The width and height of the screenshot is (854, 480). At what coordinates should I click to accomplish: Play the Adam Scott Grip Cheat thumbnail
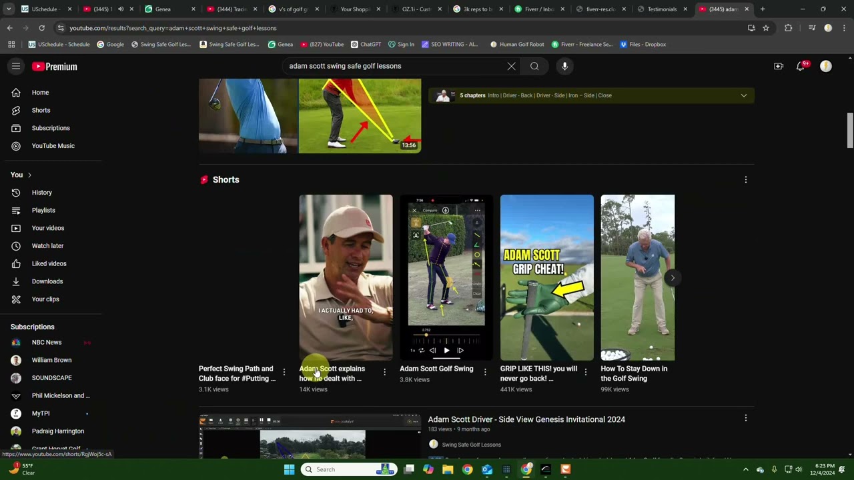pyautogui.click(x=547, y=277)
